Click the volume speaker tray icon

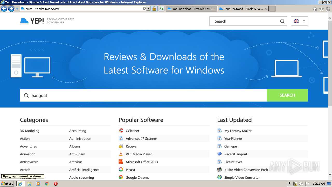(301, 184)
